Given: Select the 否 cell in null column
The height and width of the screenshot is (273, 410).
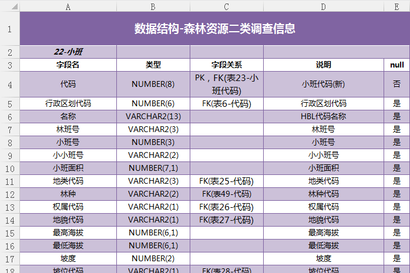Looking at the screenshot, I should [396, 85].
